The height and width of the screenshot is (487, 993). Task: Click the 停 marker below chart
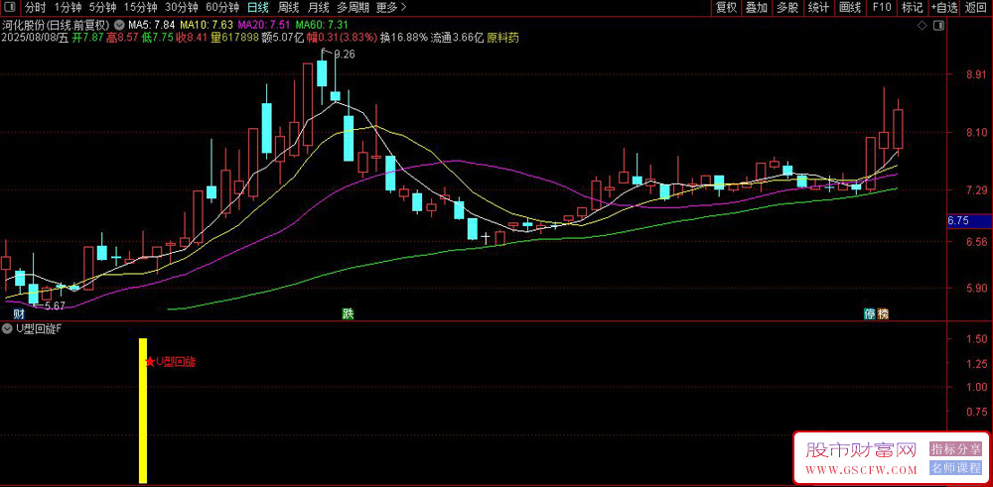click(x=870, y=313)
